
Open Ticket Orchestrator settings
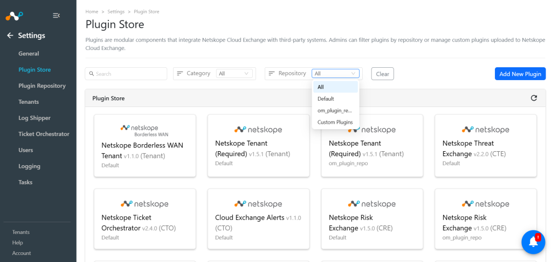click(44, 134)
